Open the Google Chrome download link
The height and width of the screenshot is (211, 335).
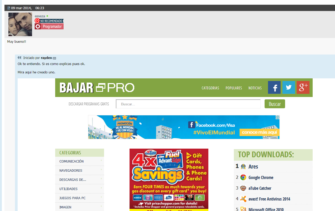261,177
